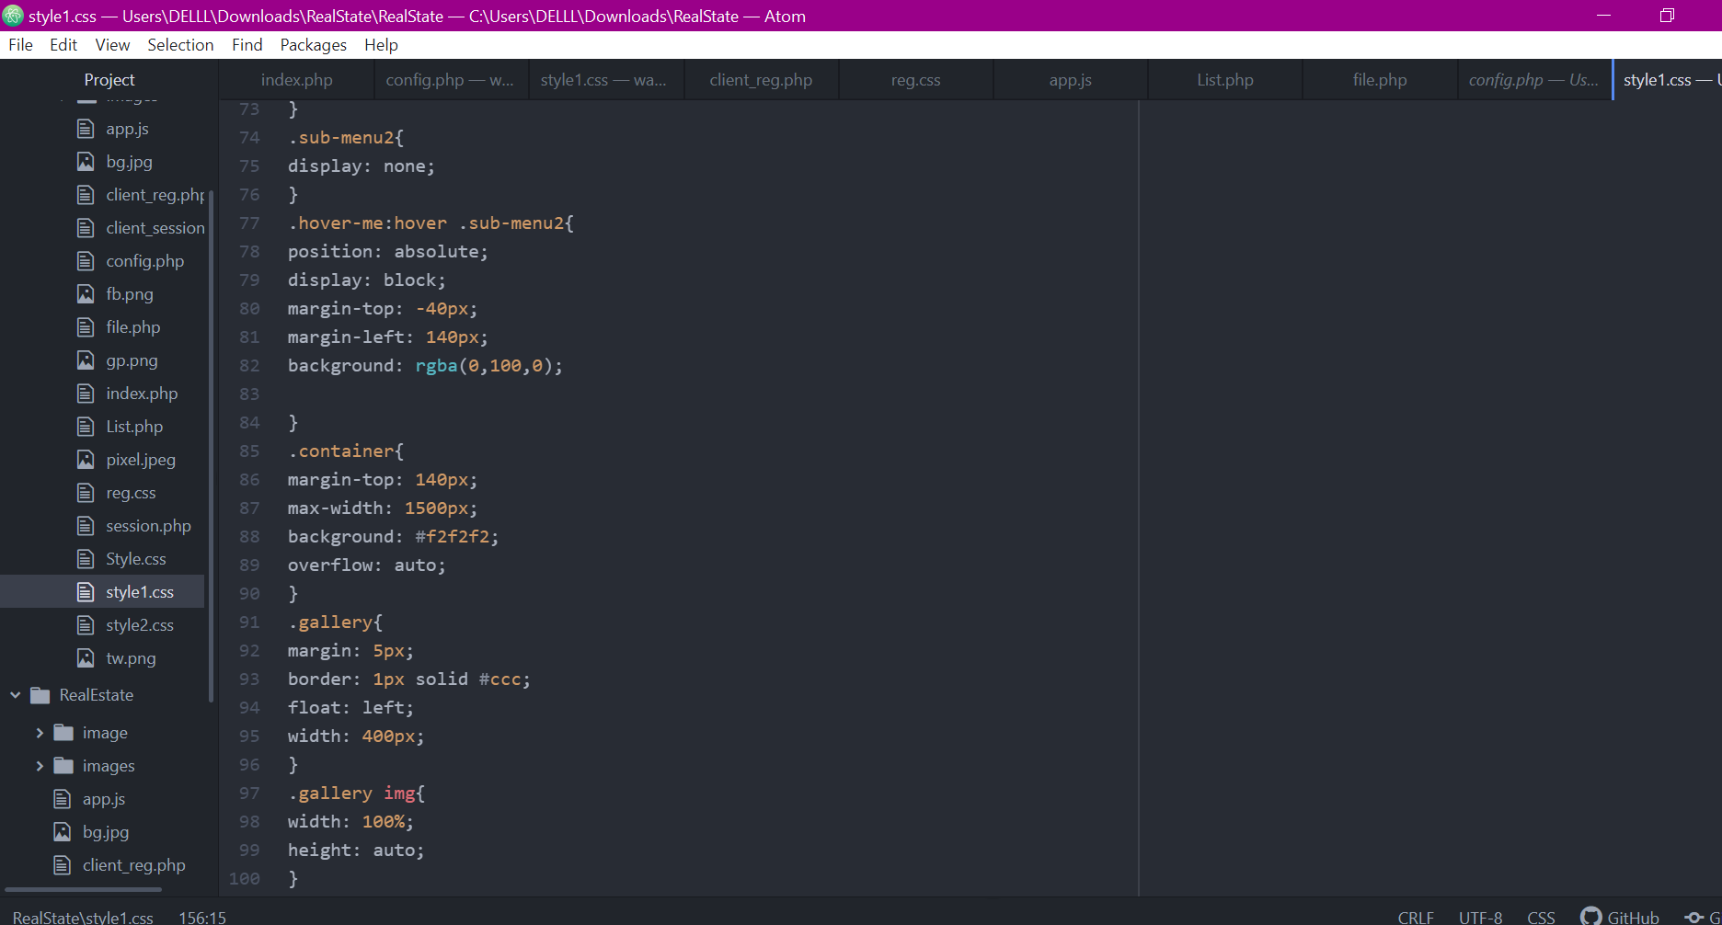Click the RealState\style1.css path in status bar

83,917
